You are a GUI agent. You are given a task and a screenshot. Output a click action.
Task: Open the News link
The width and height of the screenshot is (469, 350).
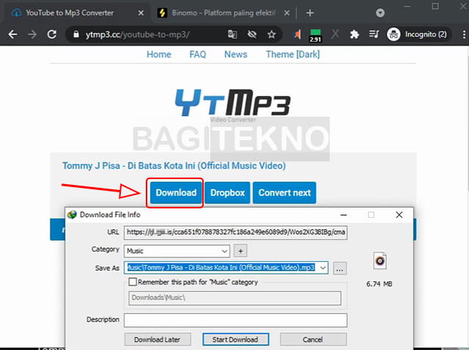(x=236, y=54)
